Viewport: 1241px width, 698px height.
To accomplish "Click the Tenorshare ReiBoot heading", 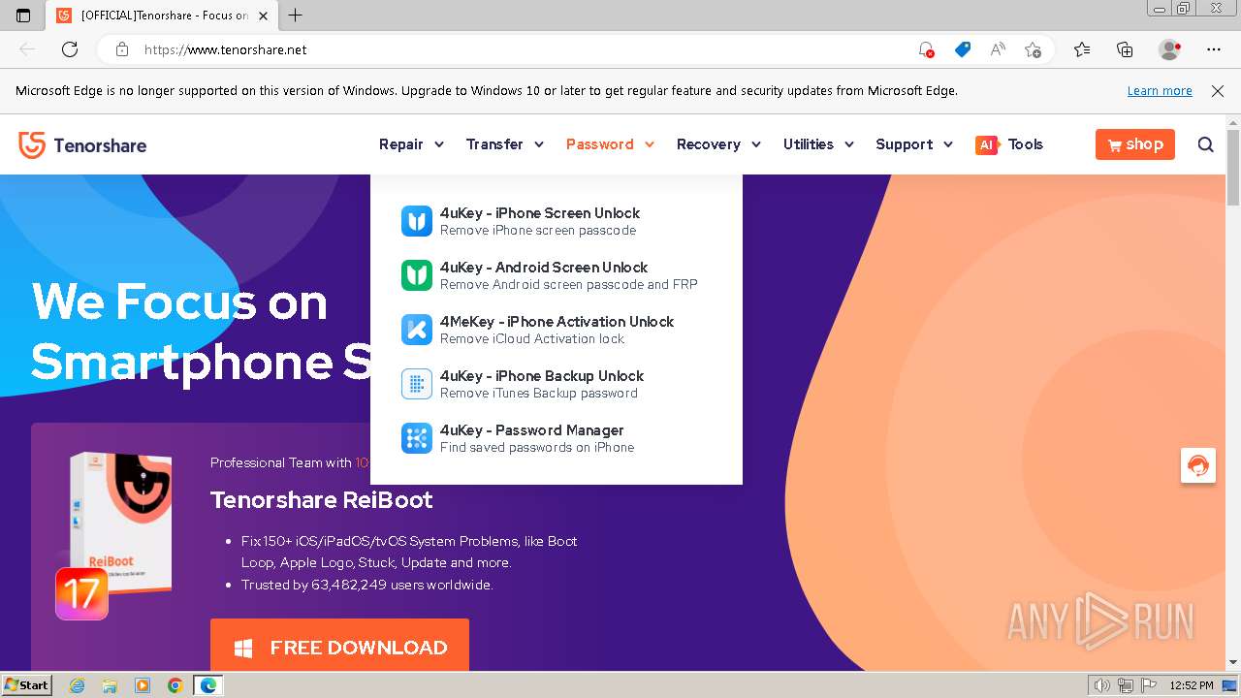I will [x=322, y=500].
